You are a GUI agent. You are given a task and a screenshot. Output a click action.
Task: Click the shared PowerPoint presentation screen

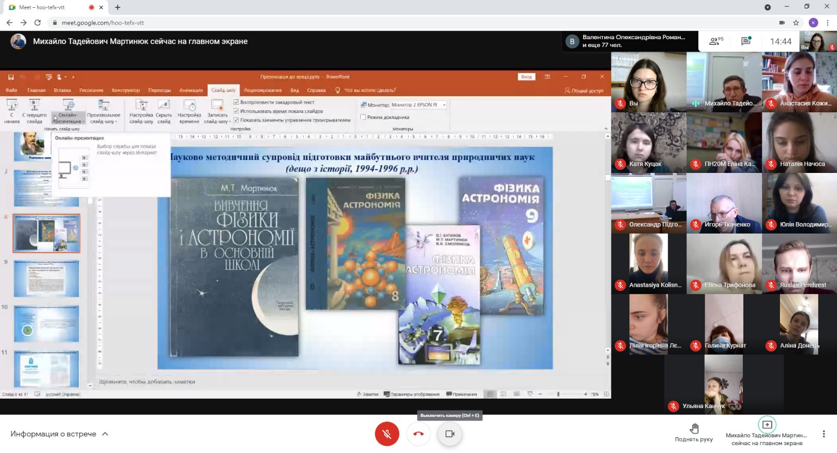355,258
